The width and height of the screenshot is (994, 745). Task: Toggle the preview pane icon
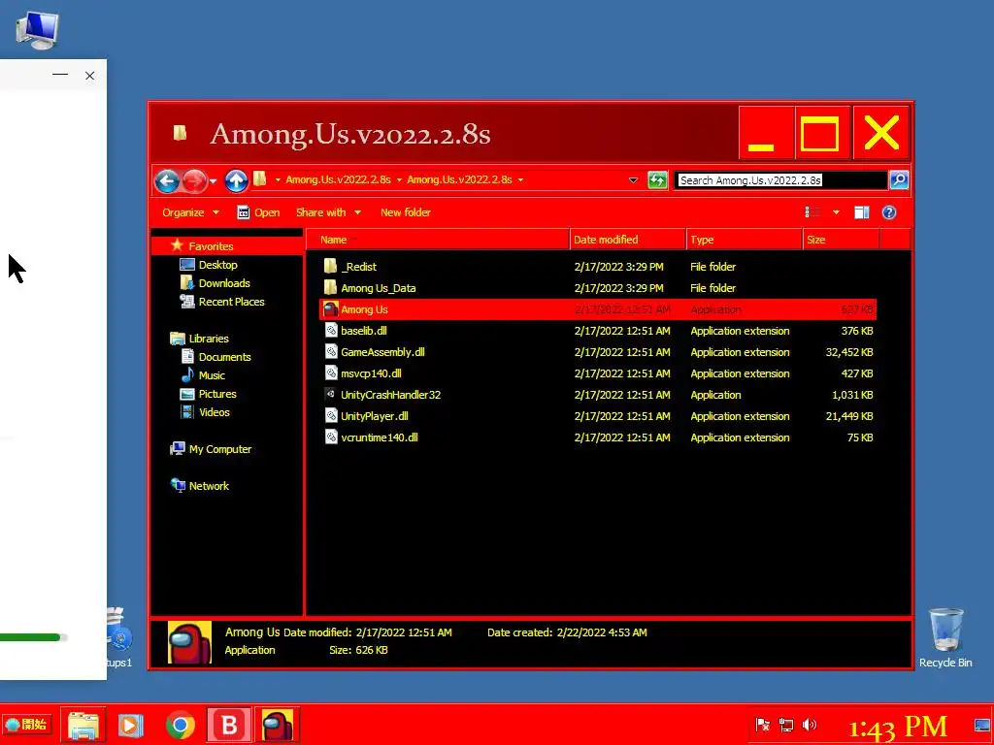click(x=862, y=212)
